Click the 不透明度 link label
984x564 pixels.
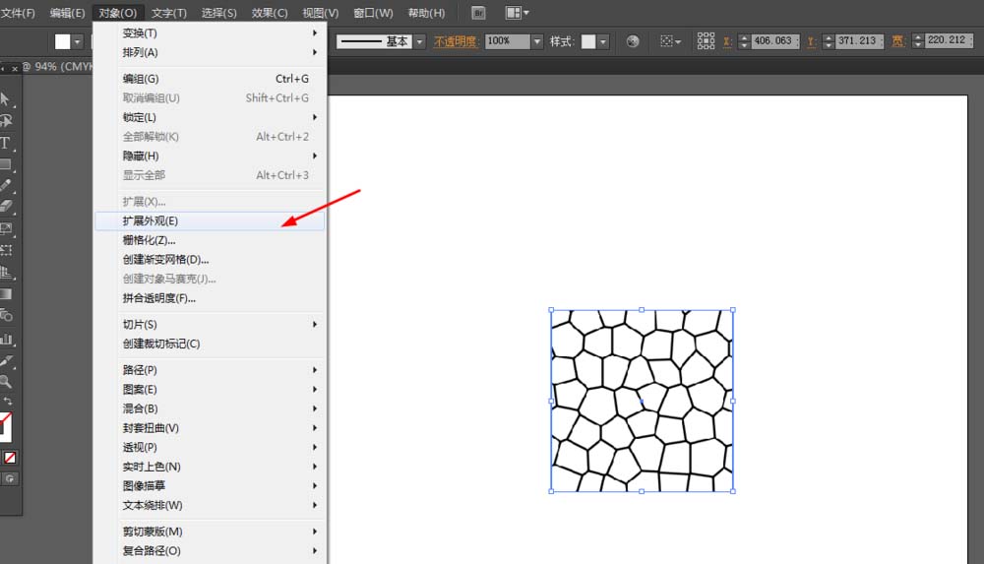point(456,41)
